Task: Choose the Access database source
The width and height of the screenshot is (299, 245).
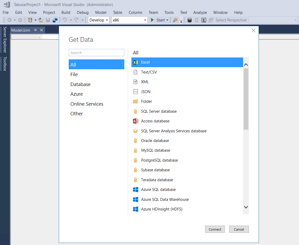Action: point(187,121)
